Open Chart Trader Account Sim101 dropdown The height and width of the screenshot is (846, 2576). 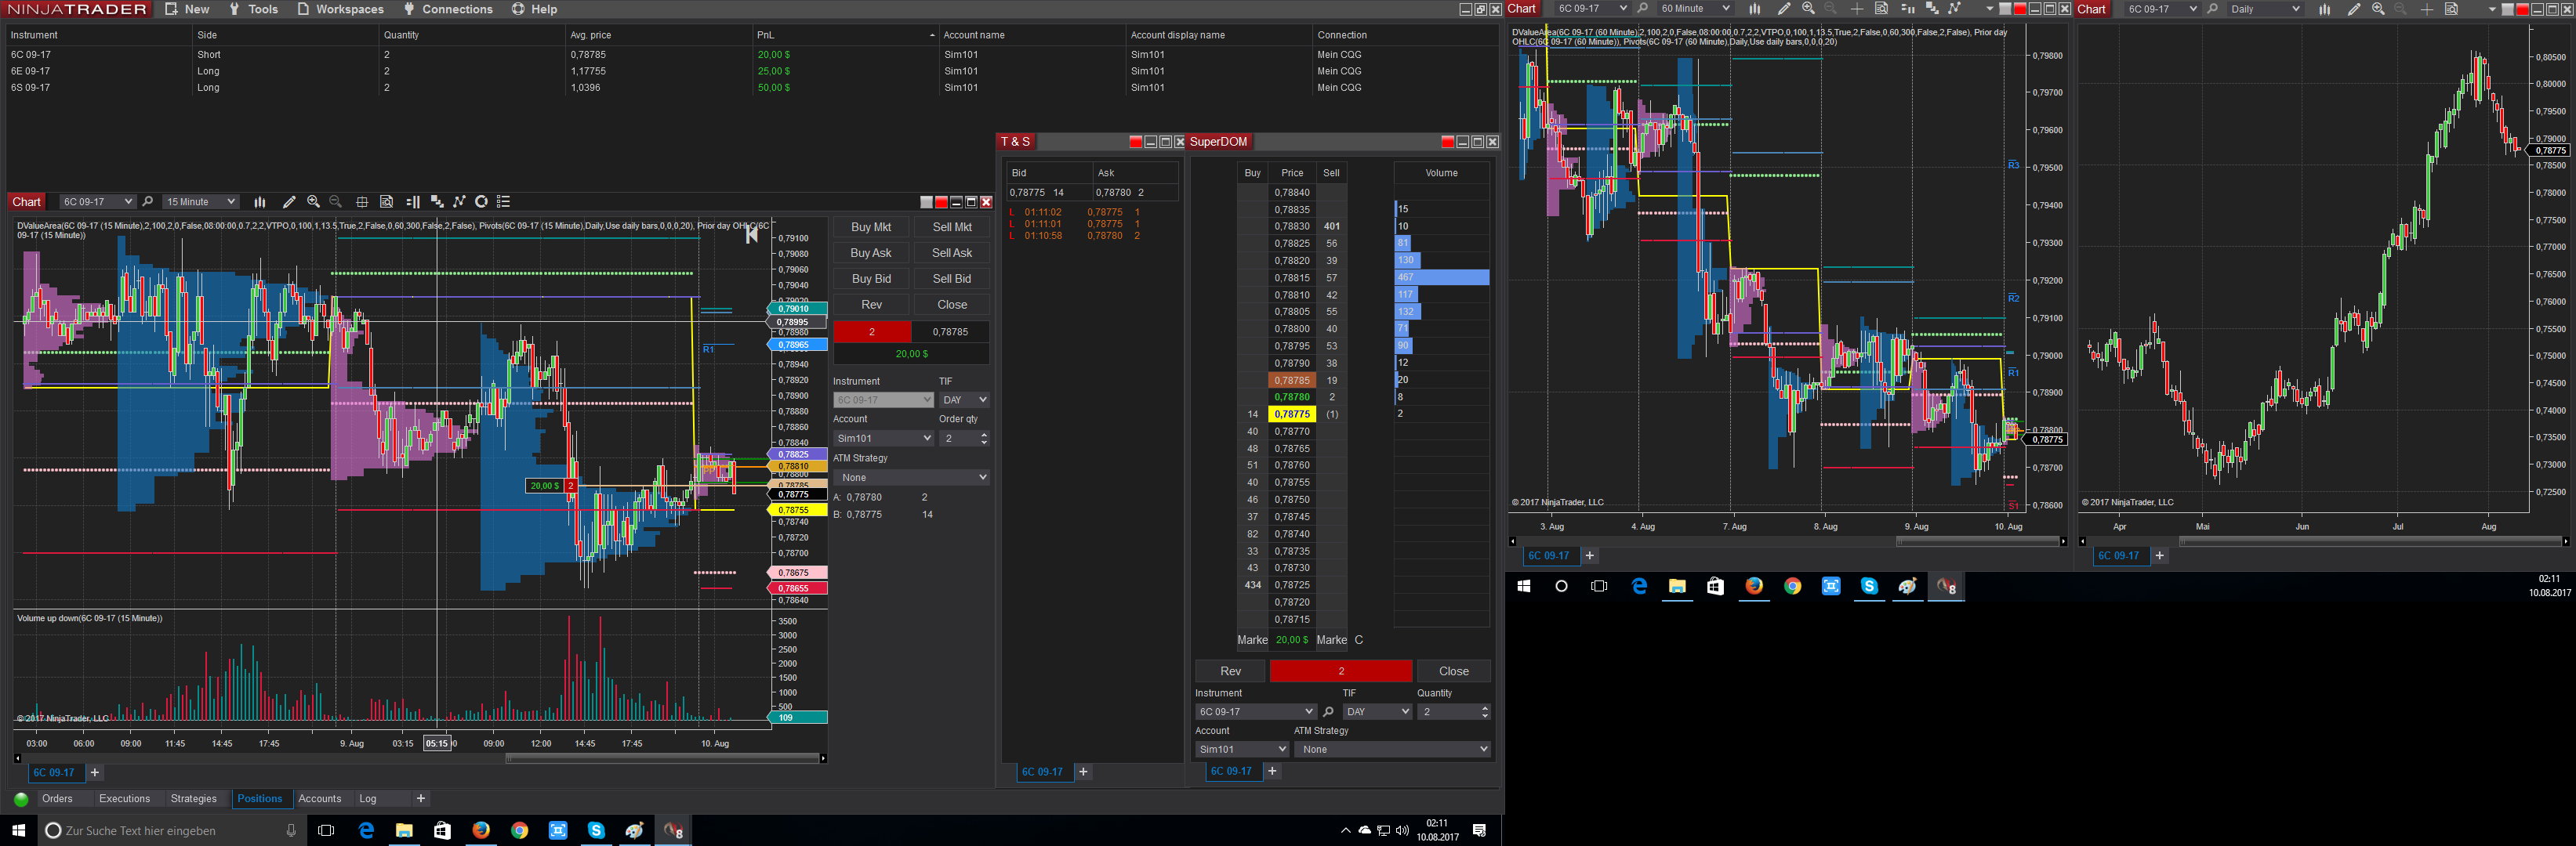pyautogui.click(x=884, y=439)
